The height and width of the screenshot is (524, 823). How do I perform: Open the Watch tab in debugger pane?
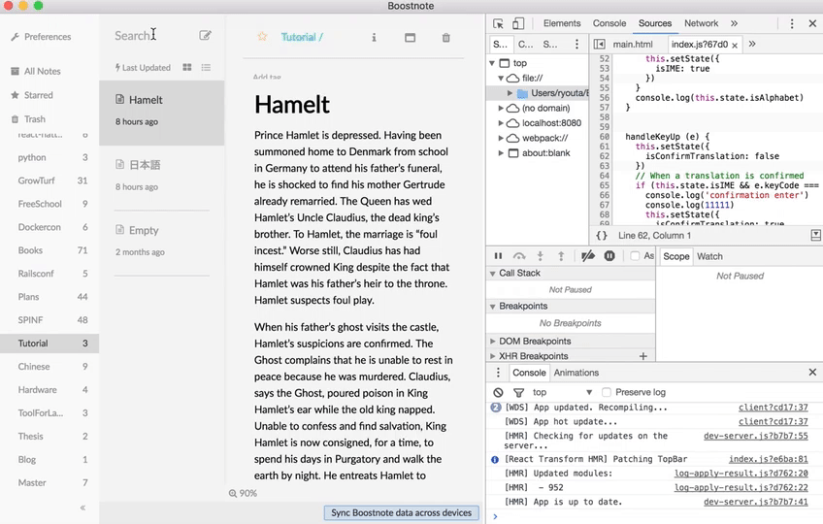[709, 256]
